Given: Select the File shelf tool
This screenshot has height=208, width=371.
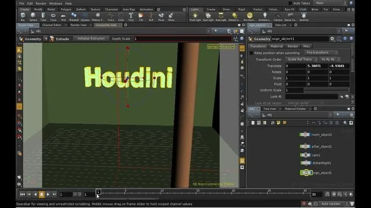Looking at the screenshot, I should click(x=141, y=17).
